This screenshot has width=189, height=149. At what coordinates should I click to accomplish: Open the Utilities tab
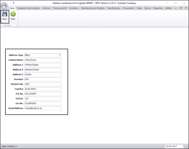click(x=168, y=8)
